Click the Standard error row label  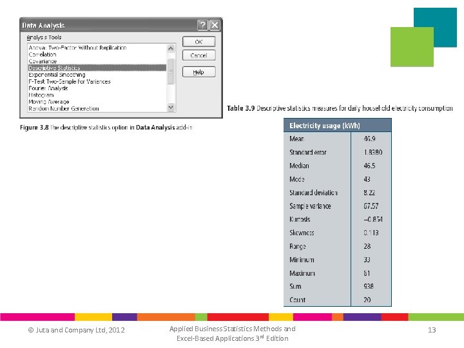[x=308, y=152]
